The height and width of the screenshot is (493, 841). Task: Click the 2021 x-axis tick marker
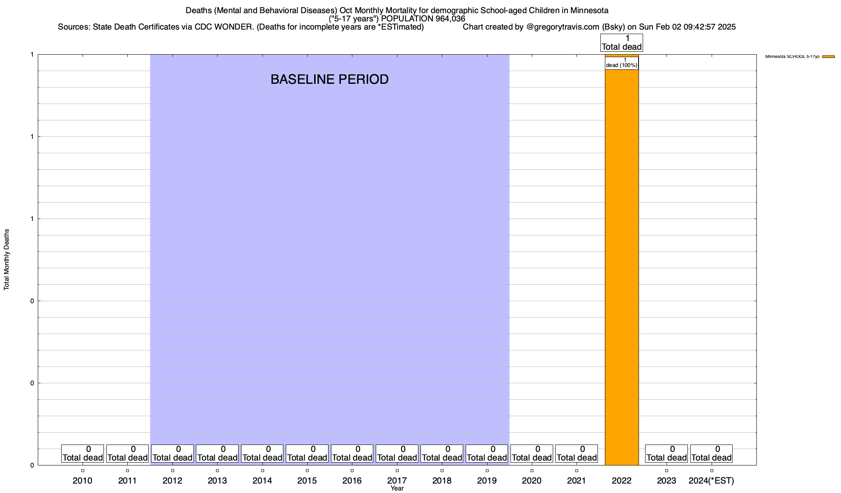[577, 471]
